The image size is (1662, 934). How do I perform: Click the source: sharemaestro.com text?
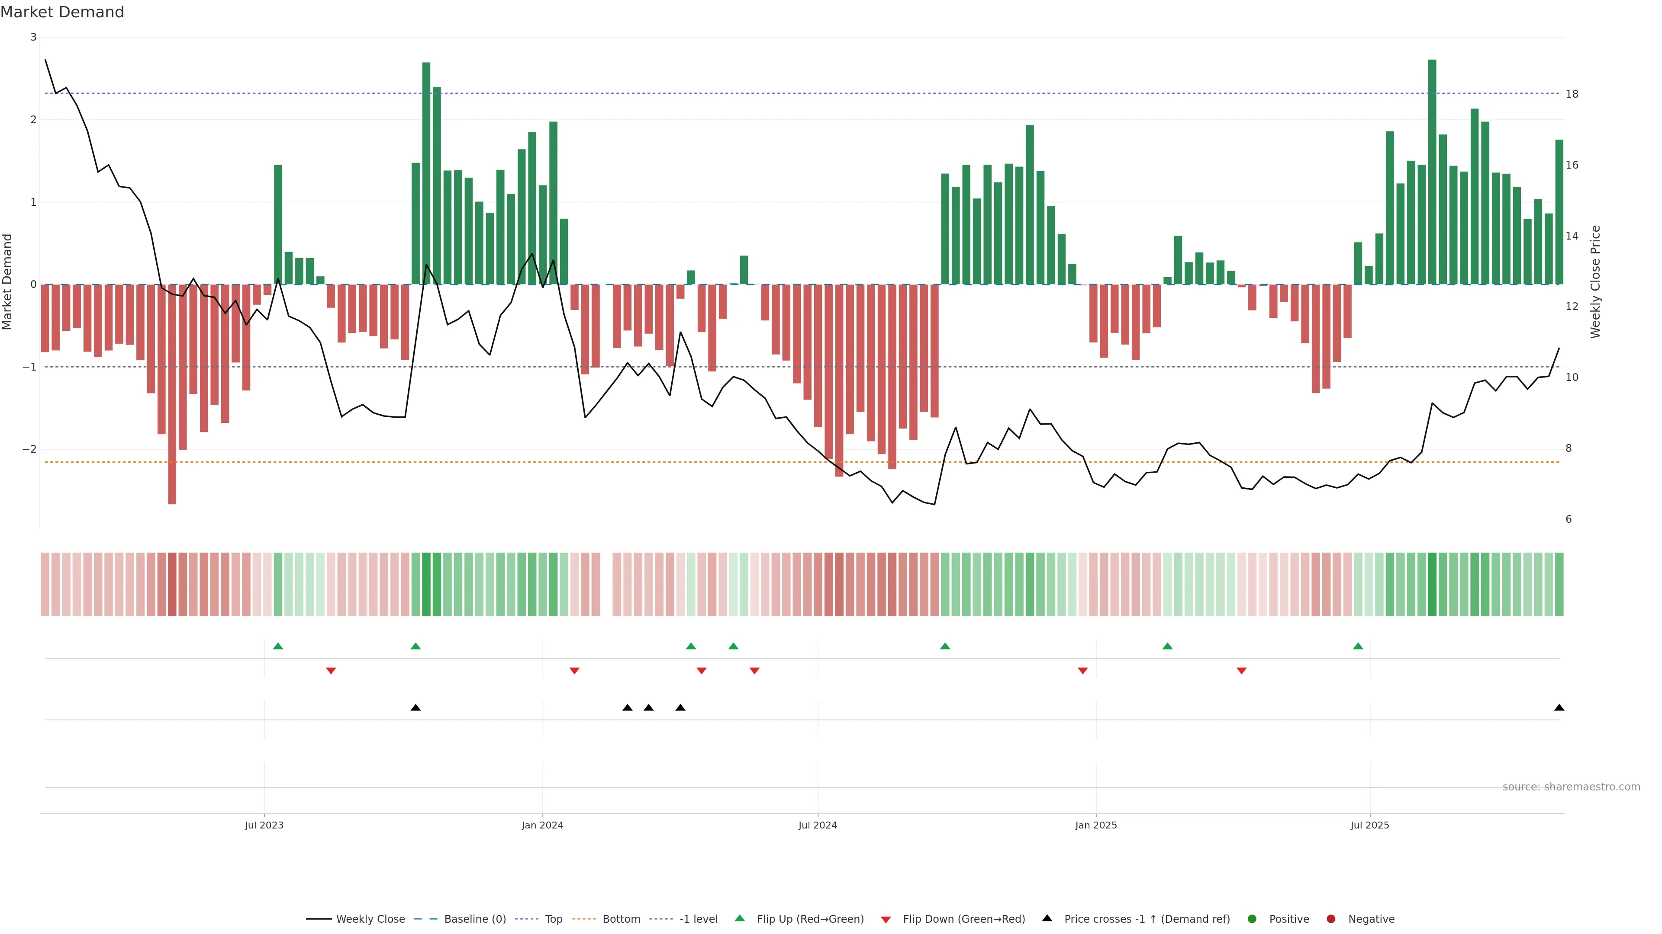coord(1571,787)
